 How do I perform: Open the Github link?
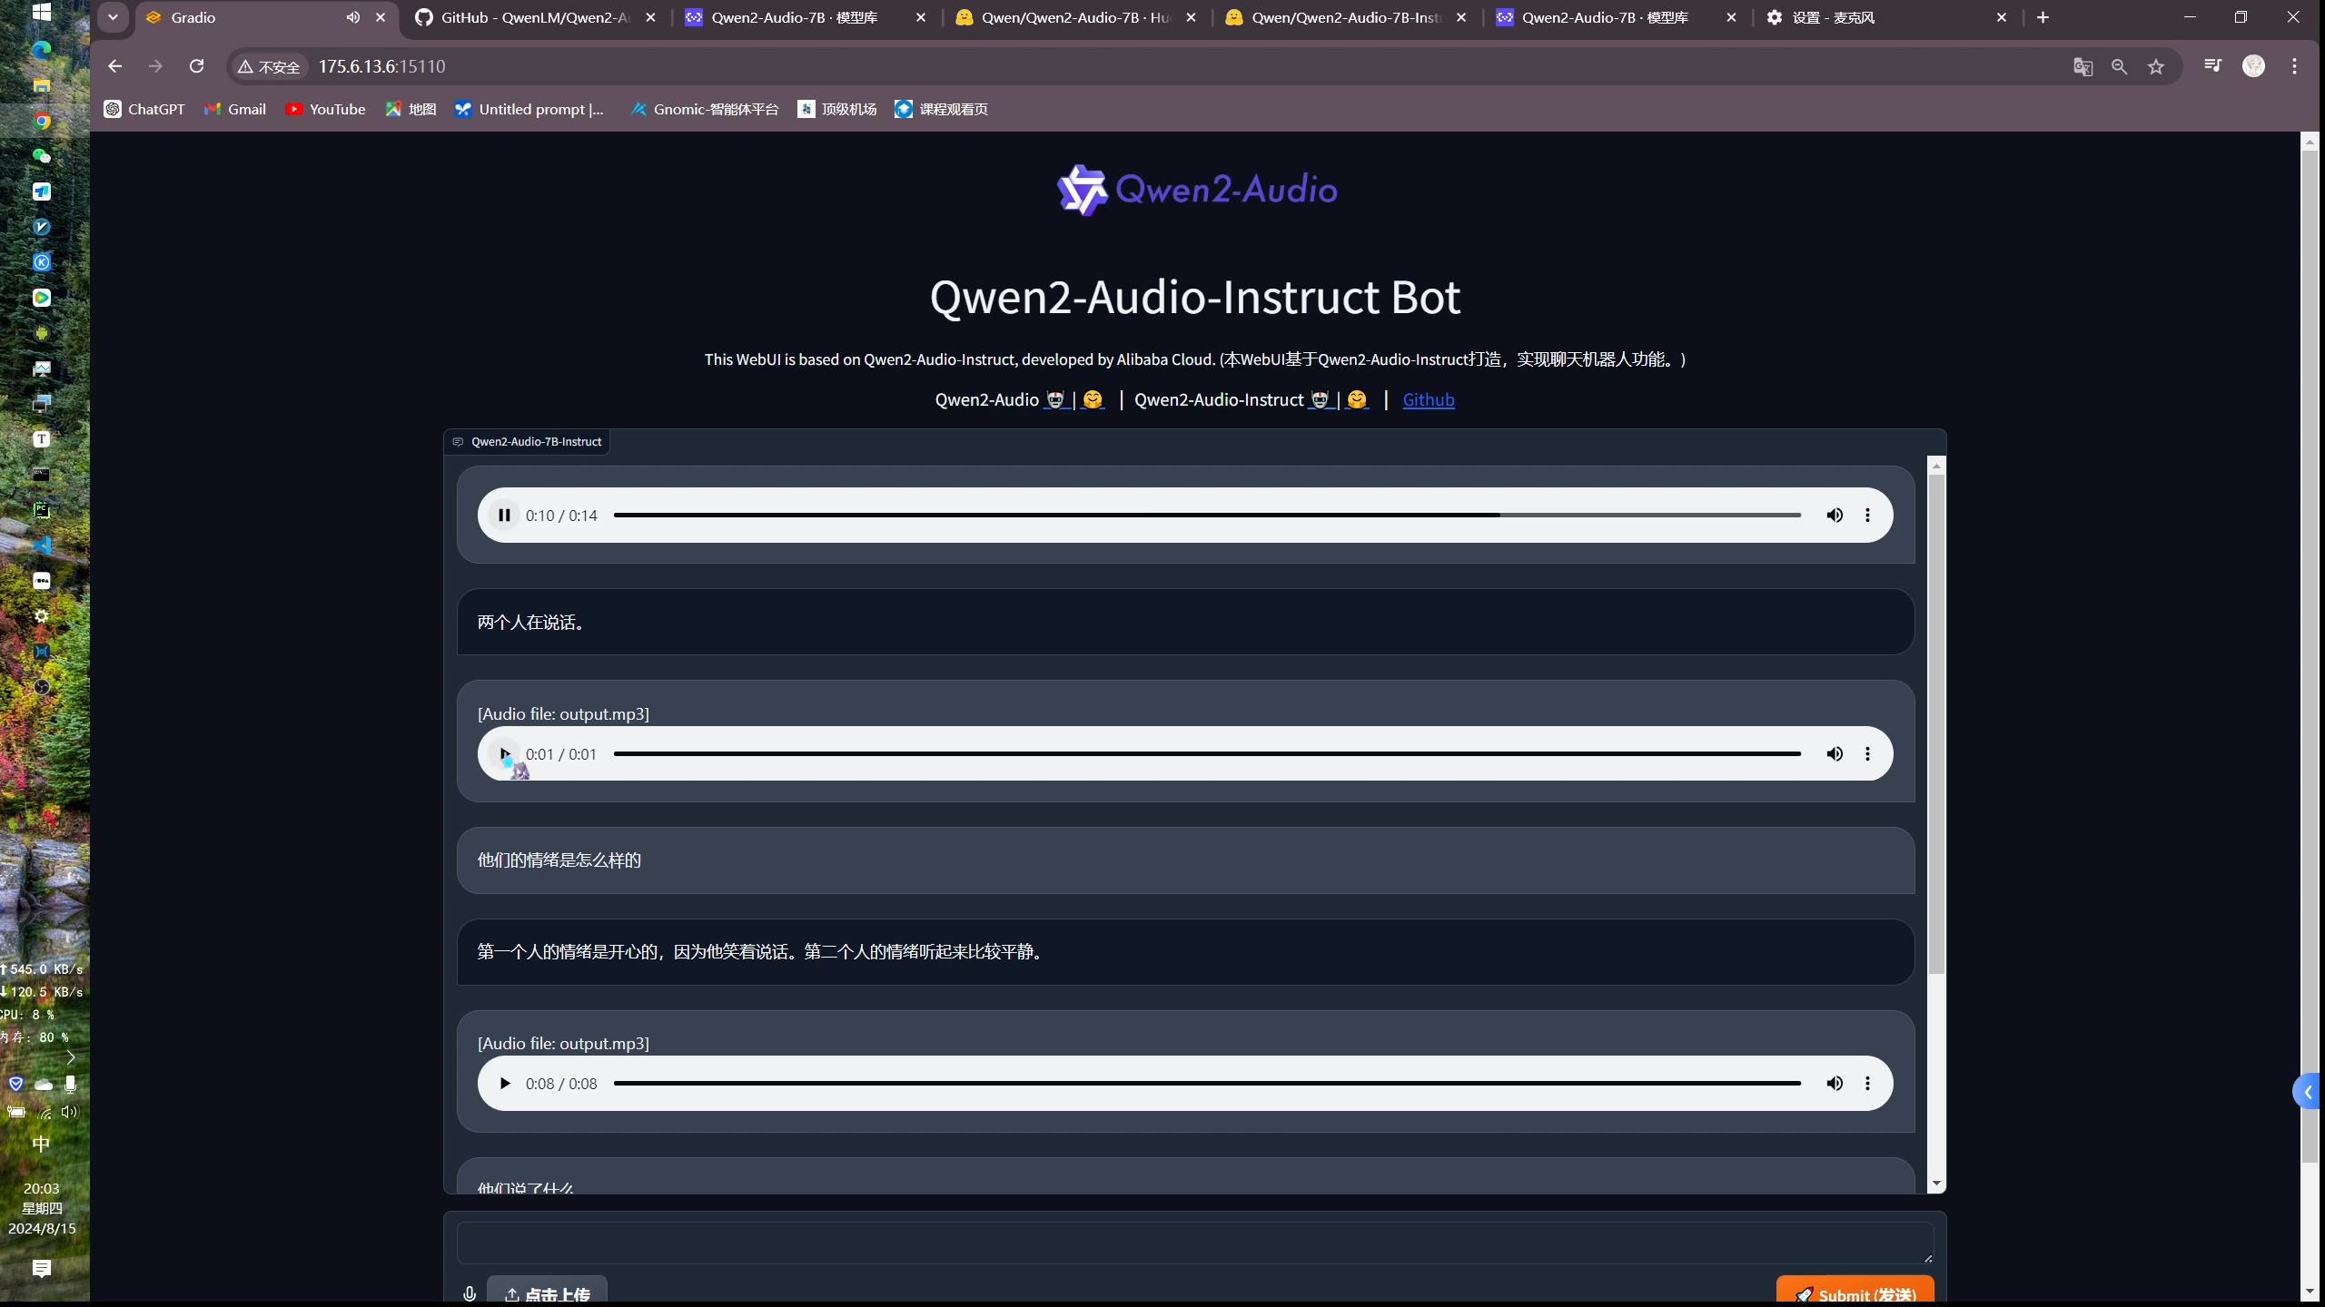[x=1429, y=400]
